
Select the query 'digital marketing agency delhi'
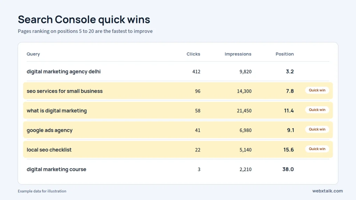coord(64,72)
